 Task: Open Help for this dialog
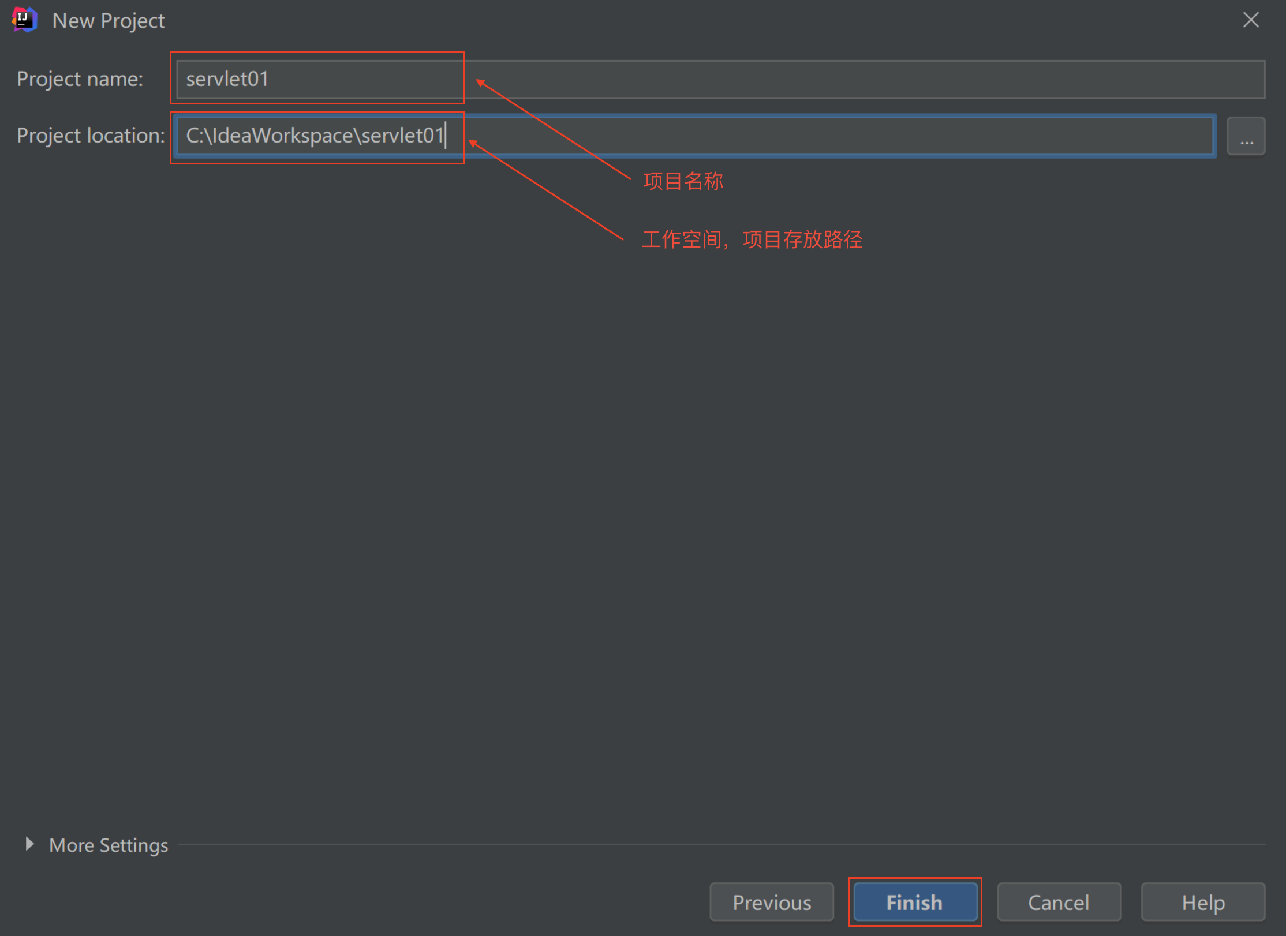point(1202,902)
